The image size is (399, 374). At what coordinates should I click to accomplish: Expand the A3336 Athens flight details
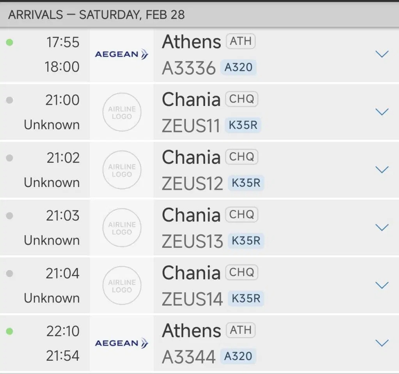point(382,54)
